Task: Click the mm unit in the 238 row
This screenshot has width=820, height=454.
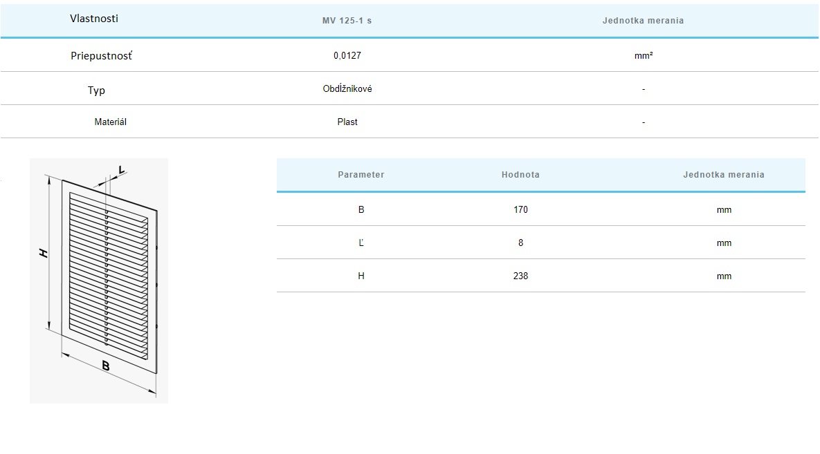Action: (x=724, y=276)
